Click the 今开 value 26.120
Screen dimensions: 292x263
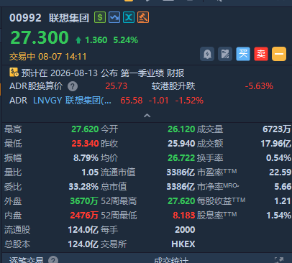[181, 129]
